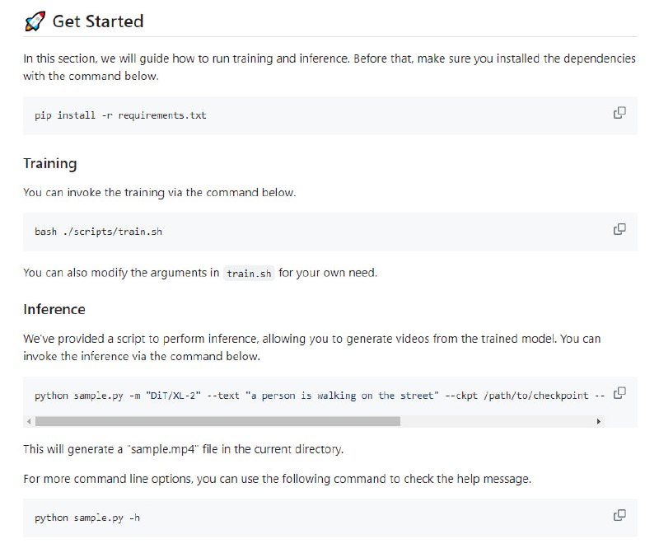Click the "For more command line options" sentence
The height and width of the screenshot is (553, 659).
click(277, 479)
